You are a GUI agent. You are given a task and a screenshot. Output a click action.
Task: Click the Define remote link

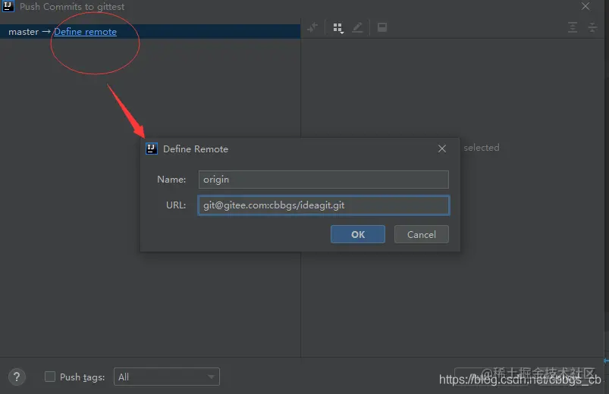(85, 32)
